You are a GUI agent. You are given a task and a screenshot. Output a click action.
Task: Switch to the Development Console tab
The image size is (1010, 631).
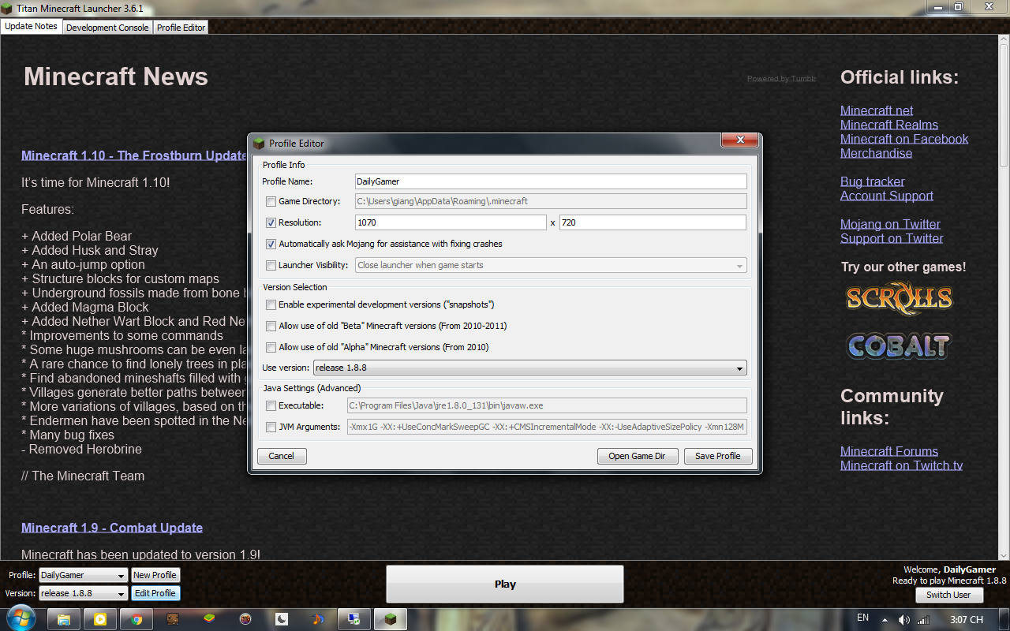click(107, 28)
